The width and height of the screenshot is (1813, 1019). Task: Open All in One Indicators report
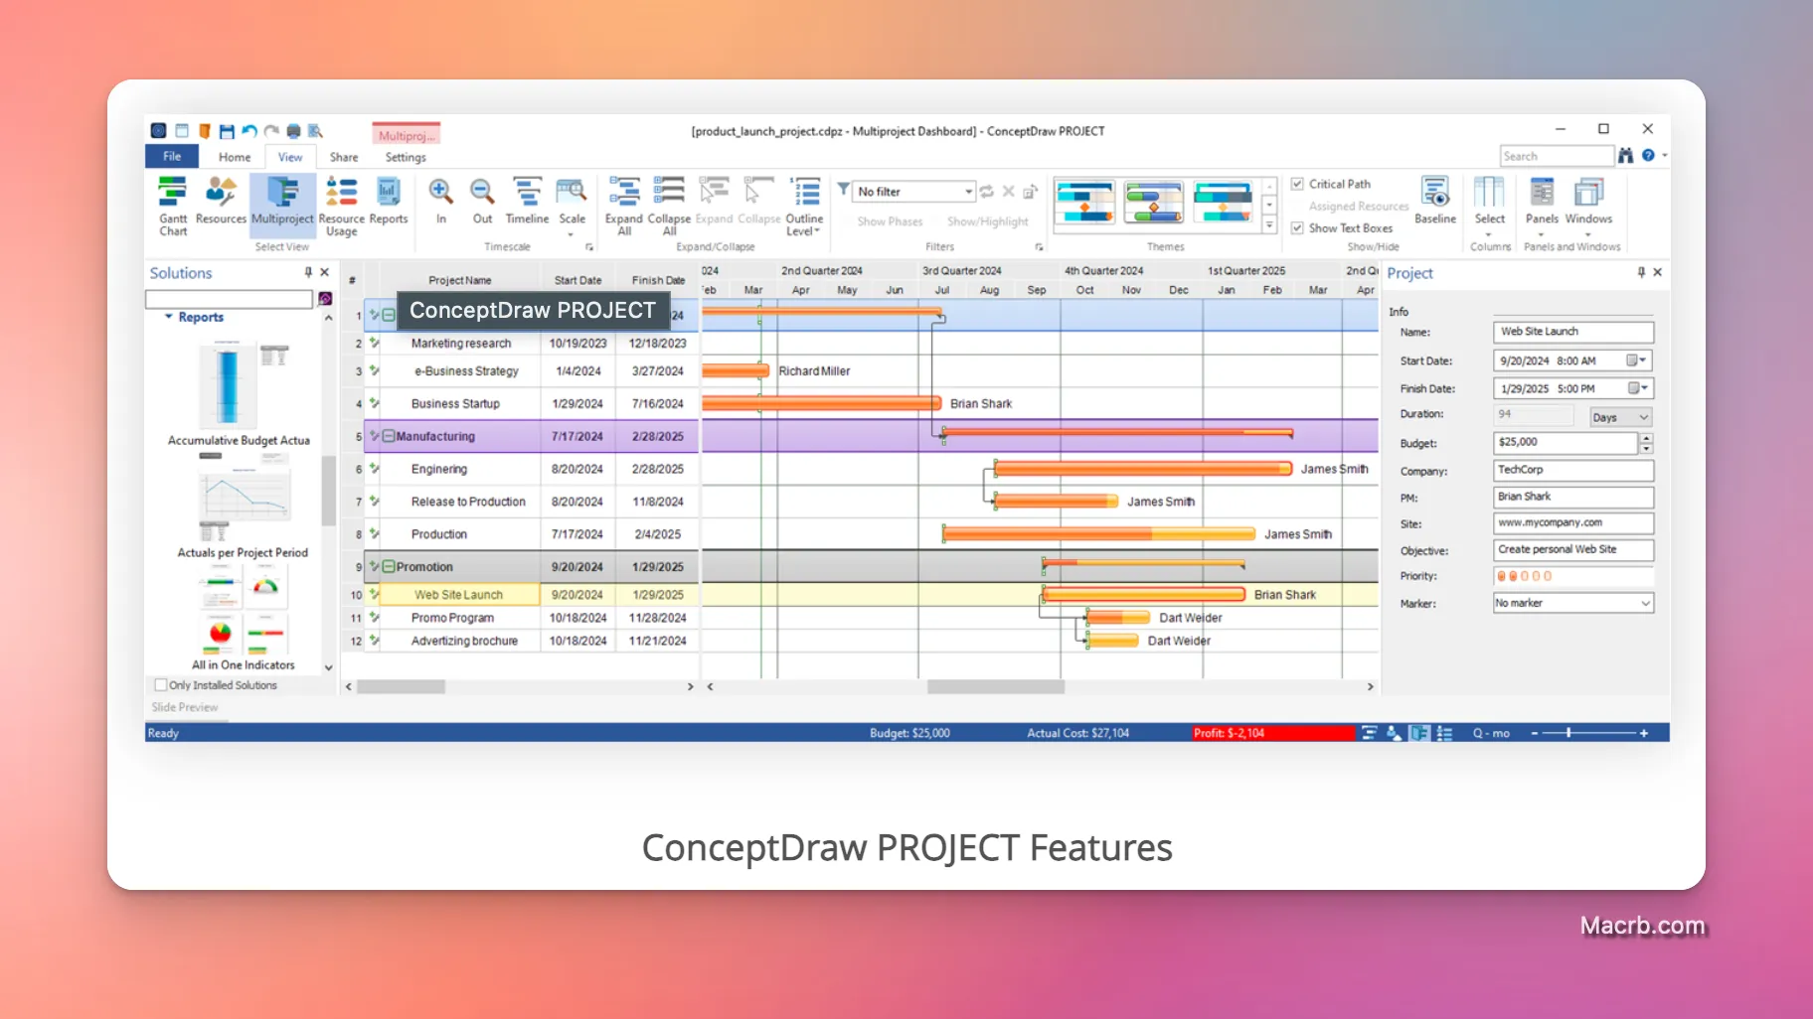coord(243,619)
